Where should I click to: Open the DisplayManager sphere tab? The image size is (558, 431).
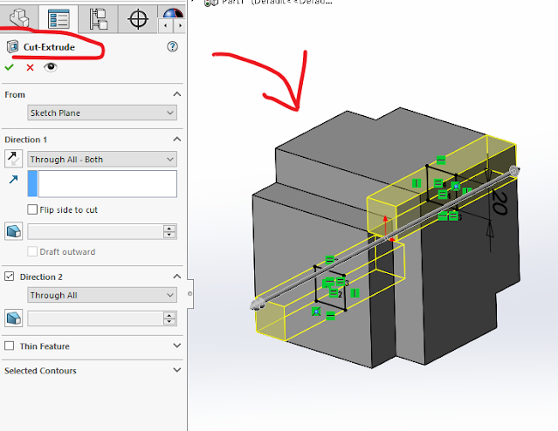173,13
